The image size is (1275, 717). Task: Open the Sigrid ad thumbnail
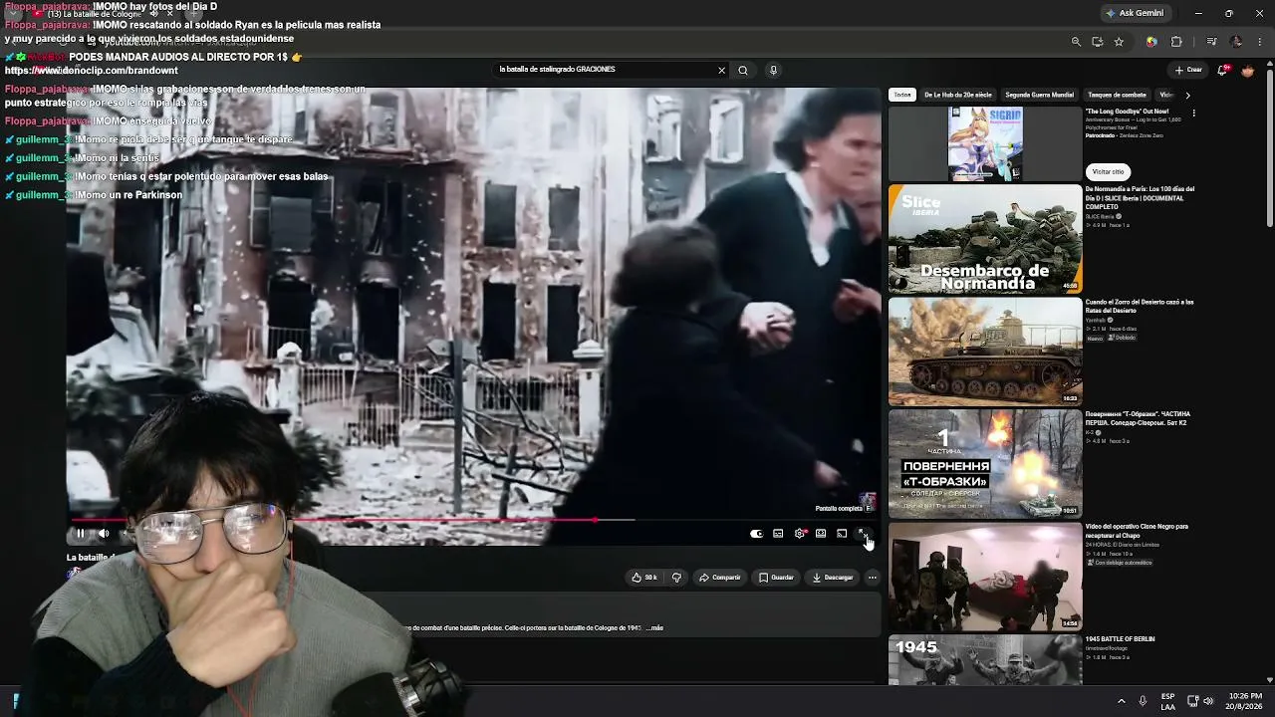tap(985, 144)
